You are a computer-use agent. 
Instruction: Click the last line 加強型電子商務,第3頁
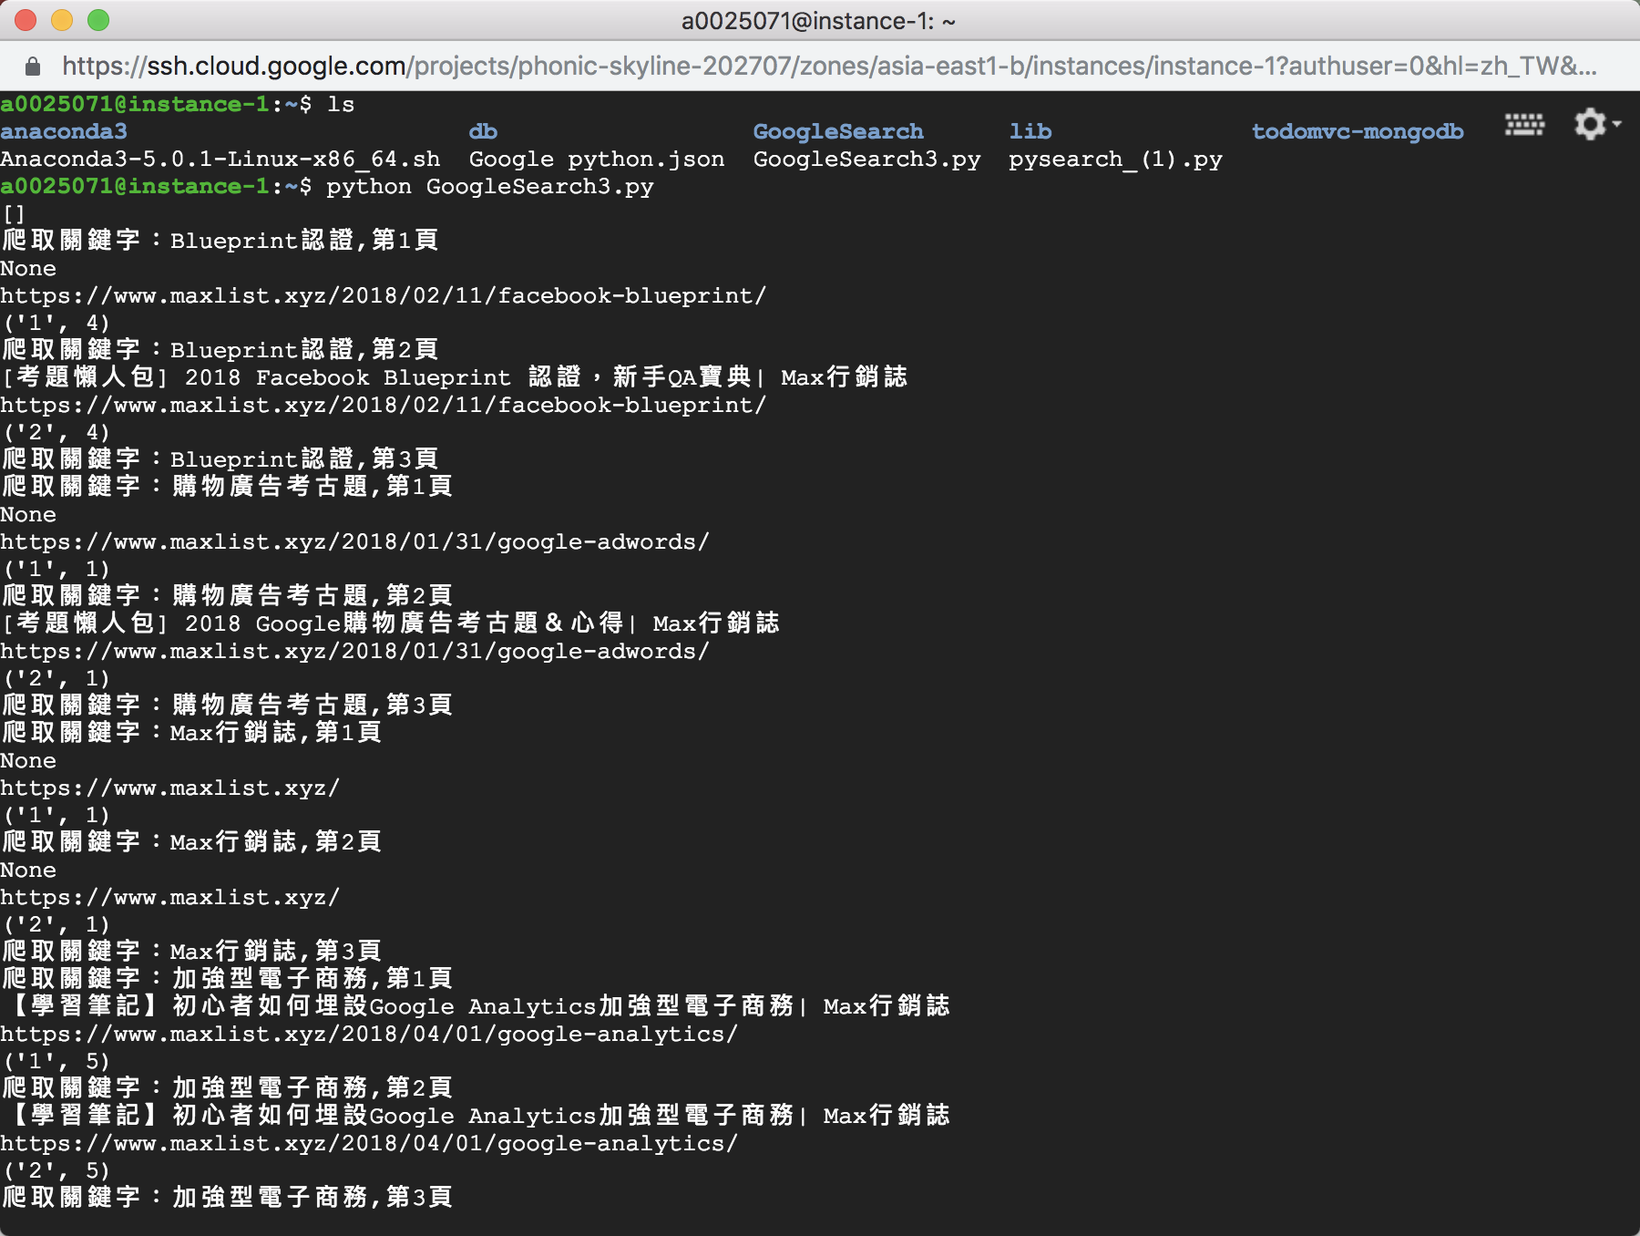tap(227, 1198)
